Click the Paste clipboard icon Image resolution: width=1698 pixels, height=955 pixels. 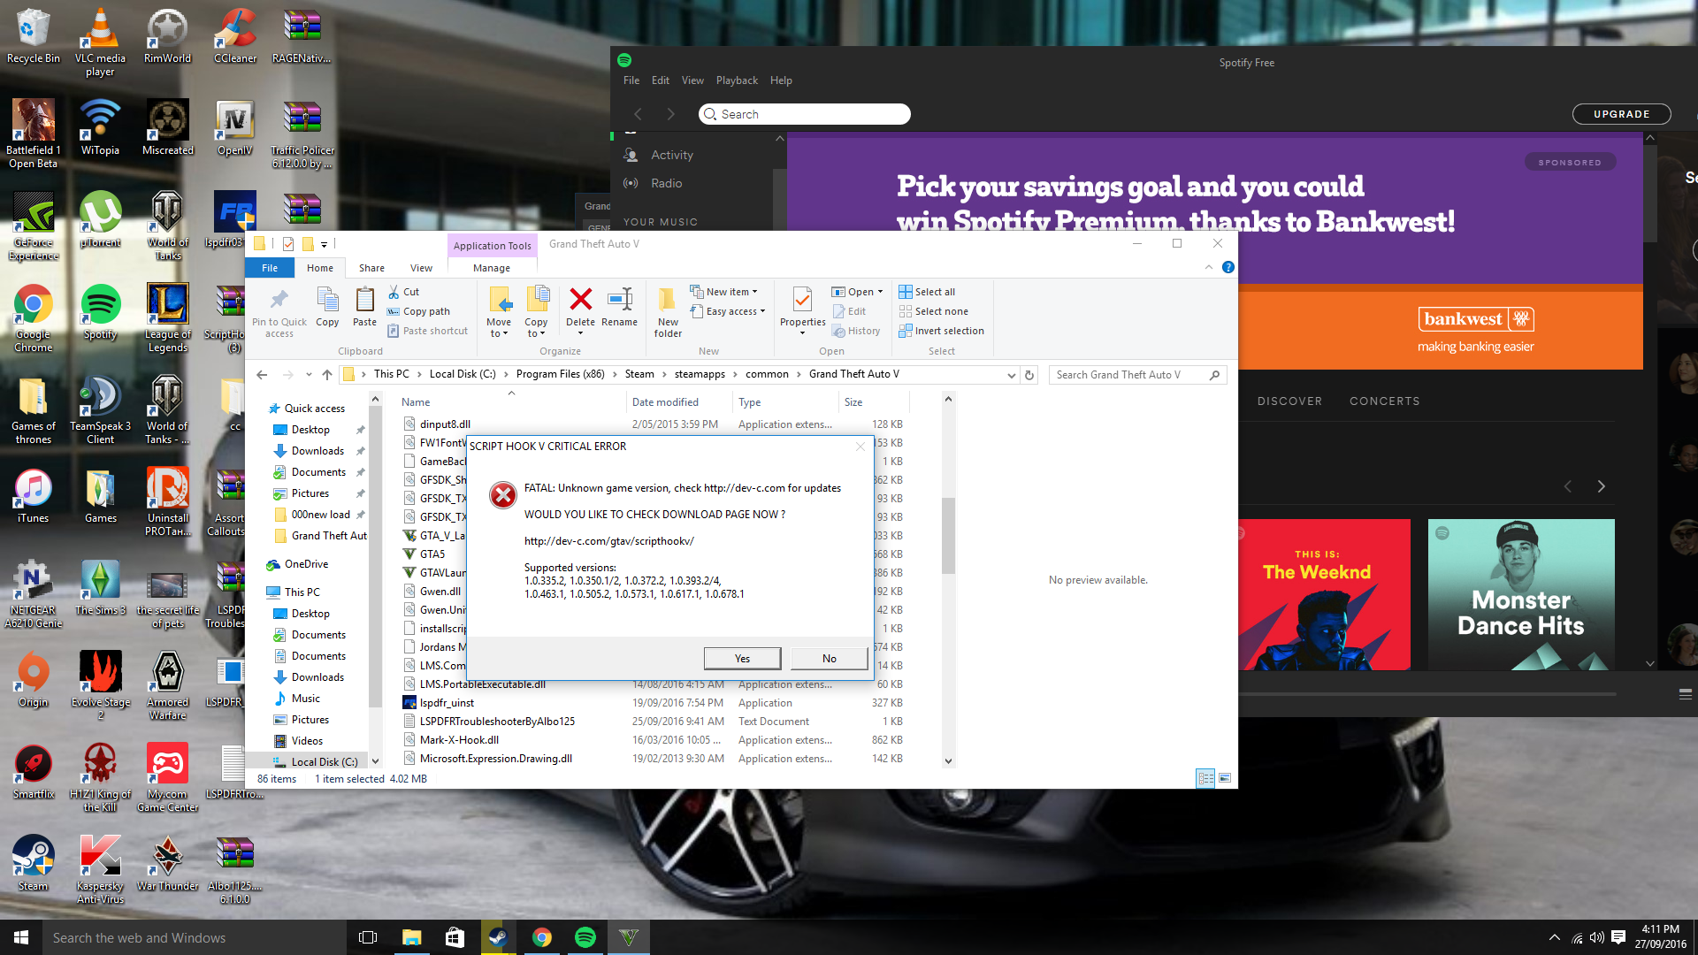point(364,301)
